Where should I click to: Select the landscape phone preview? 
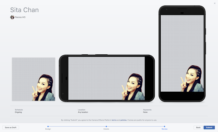(107, 78)
